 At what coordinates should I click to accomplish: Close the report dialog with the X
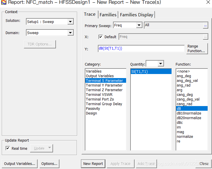click(x=208, y=2)
